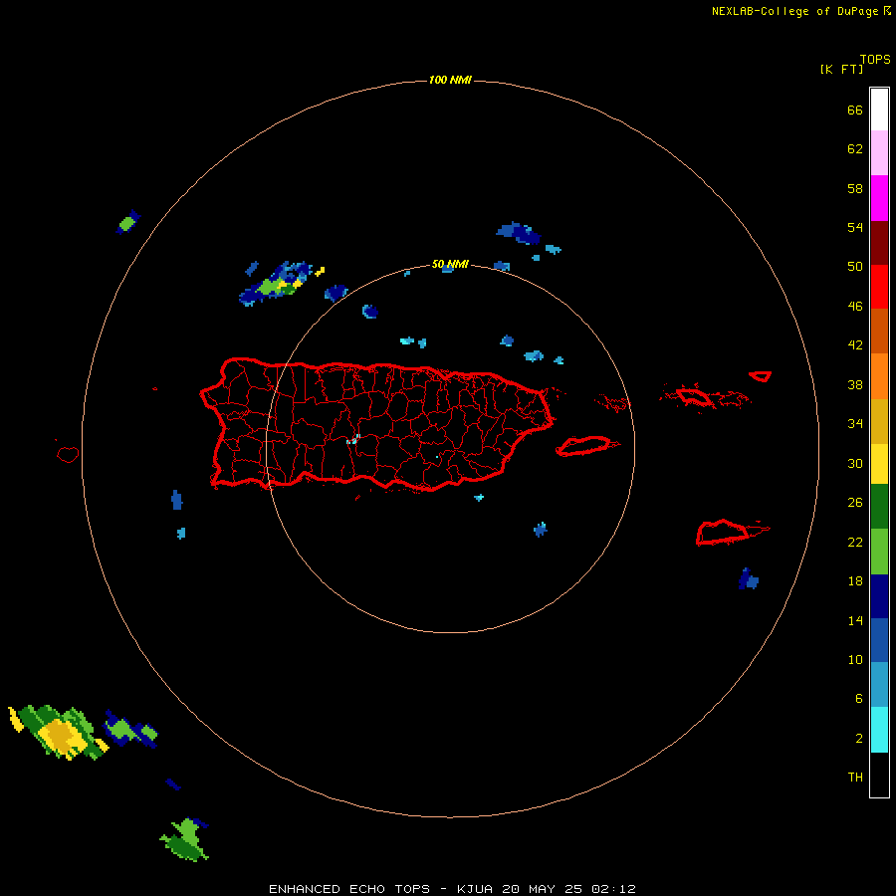The width and height of the screenshot is (896, 896).
Task: Click the "[K FT]" units label
Action: tap(841, 70)
